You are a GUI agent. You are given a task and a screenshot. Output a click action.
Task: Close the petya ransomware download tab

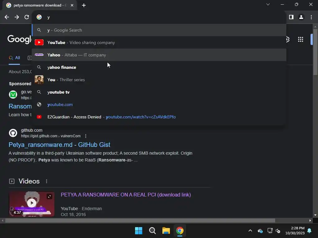(72, 5)
